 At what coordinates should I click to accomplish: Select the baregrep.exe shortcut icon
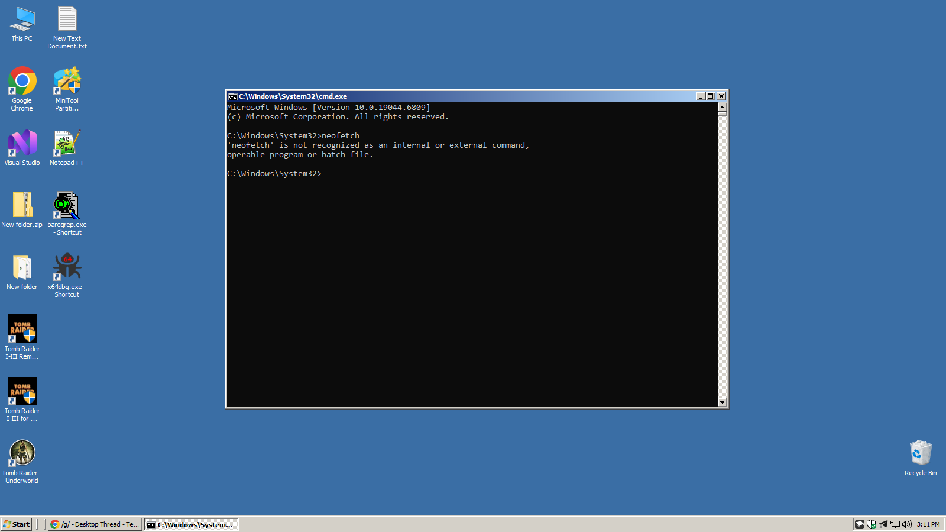click(67, 206)
